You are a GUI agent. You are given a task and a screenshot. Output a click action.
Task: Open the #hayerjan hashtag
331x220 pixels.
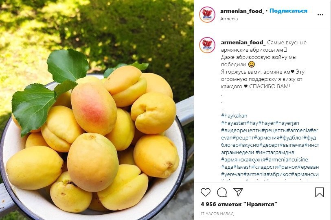[287, 123]
